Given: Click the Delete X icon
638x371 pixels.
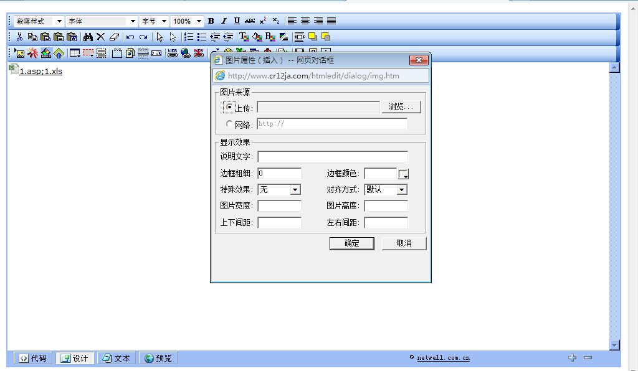Looking at the screenshot, I should click(x=101, y=37).
